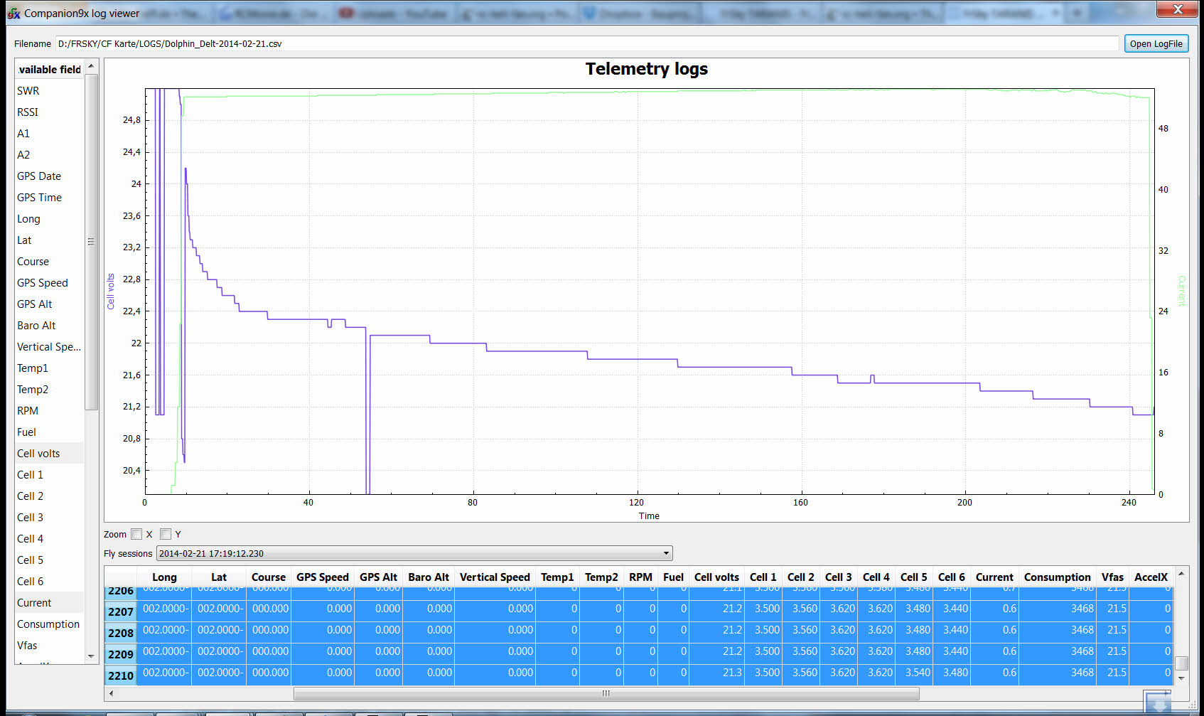Click the table's horizontal scrollbar thumb
This screenshot has width=1204, height=716.
pyautogui.click(x=606, y=693)
